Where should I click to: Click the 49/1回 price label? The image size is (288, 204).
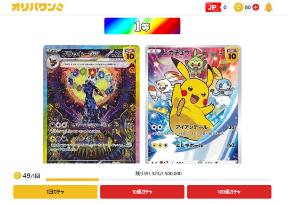[x=31, y=176]
